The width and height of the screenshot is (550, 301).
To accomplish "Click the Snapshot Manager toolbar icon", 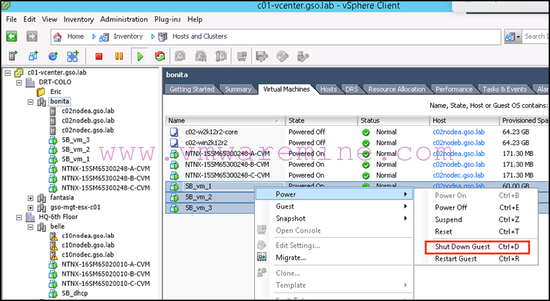I will click(x=221, y=56).
